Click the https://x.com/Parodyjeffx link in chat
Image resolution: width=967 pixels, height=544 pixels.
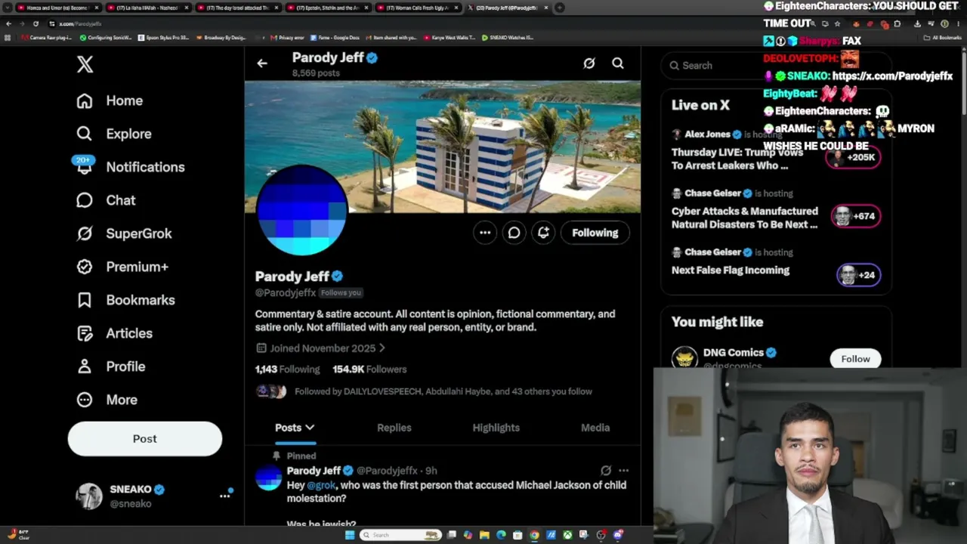pos(892,76)
